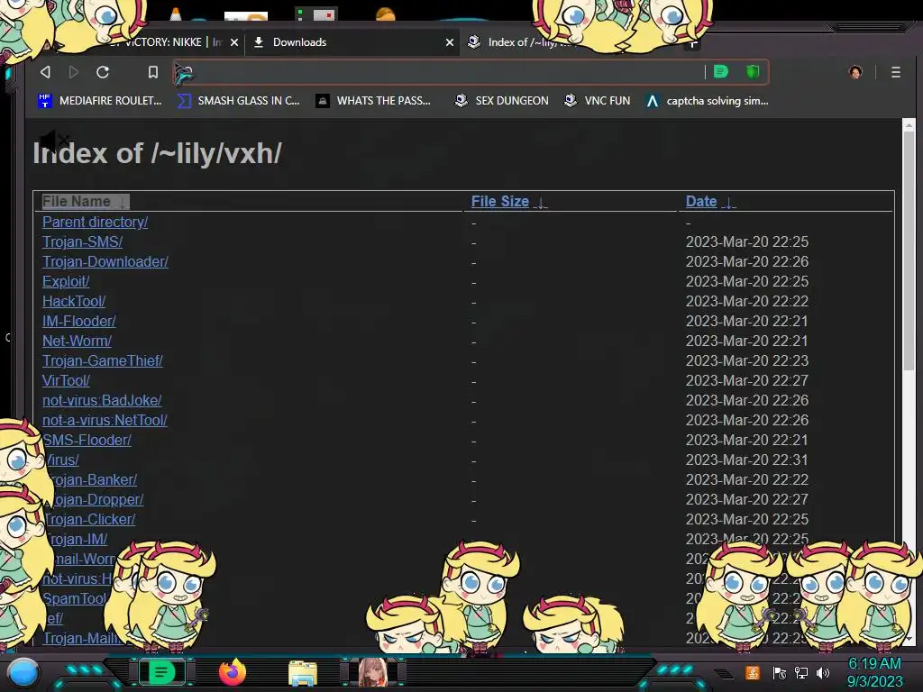This screenshot has width=923, height=692.
Task: Launch Firefox from the taskbar
Action: tap(232, 672)
